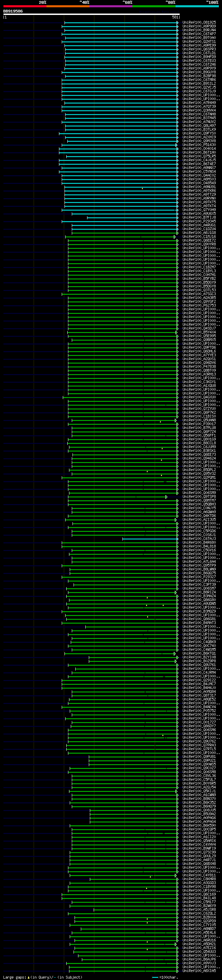This screenshot has width=222, height=980.
Task: Click the cyan alignment bar of UniRef100_O81925
Action: point(121,23)
